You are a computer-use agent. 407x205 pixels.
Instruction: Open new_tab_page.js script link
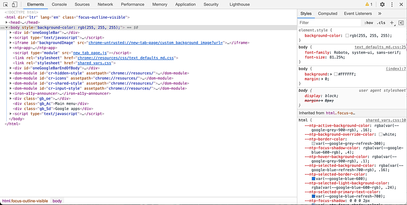tap(90, 53)
